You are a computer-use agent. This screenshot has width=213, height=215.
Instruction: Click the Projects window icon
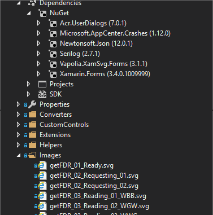[42, 84]
